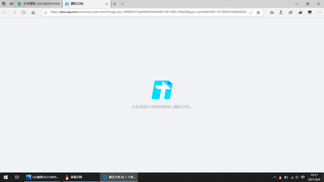Go to the home page
This screenshot has height=182, width=324.
tap(33, 12)
